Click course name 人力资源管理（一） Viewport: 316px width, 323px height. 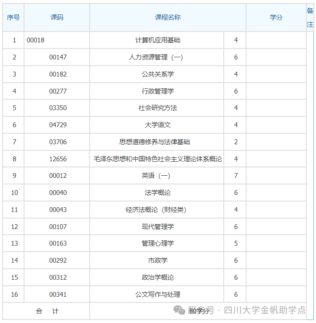(156, 57)
